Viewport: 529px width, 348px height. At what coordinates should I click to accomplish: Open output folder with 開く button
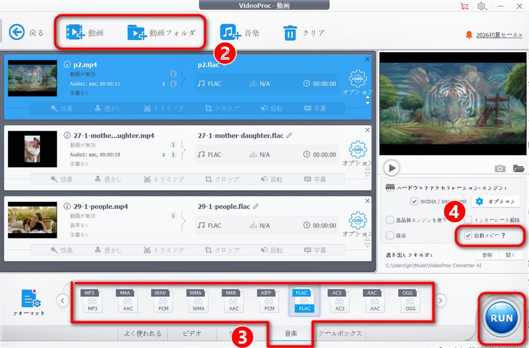511,255
